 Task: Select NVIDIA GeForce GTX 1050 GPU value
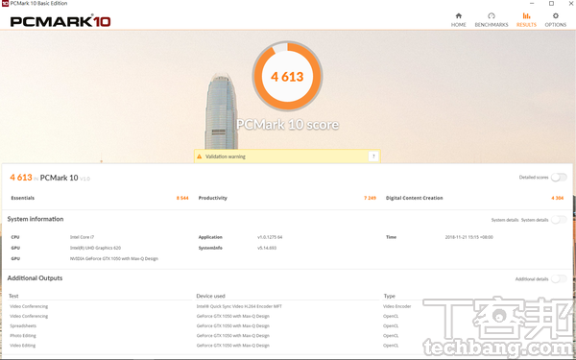114,258
